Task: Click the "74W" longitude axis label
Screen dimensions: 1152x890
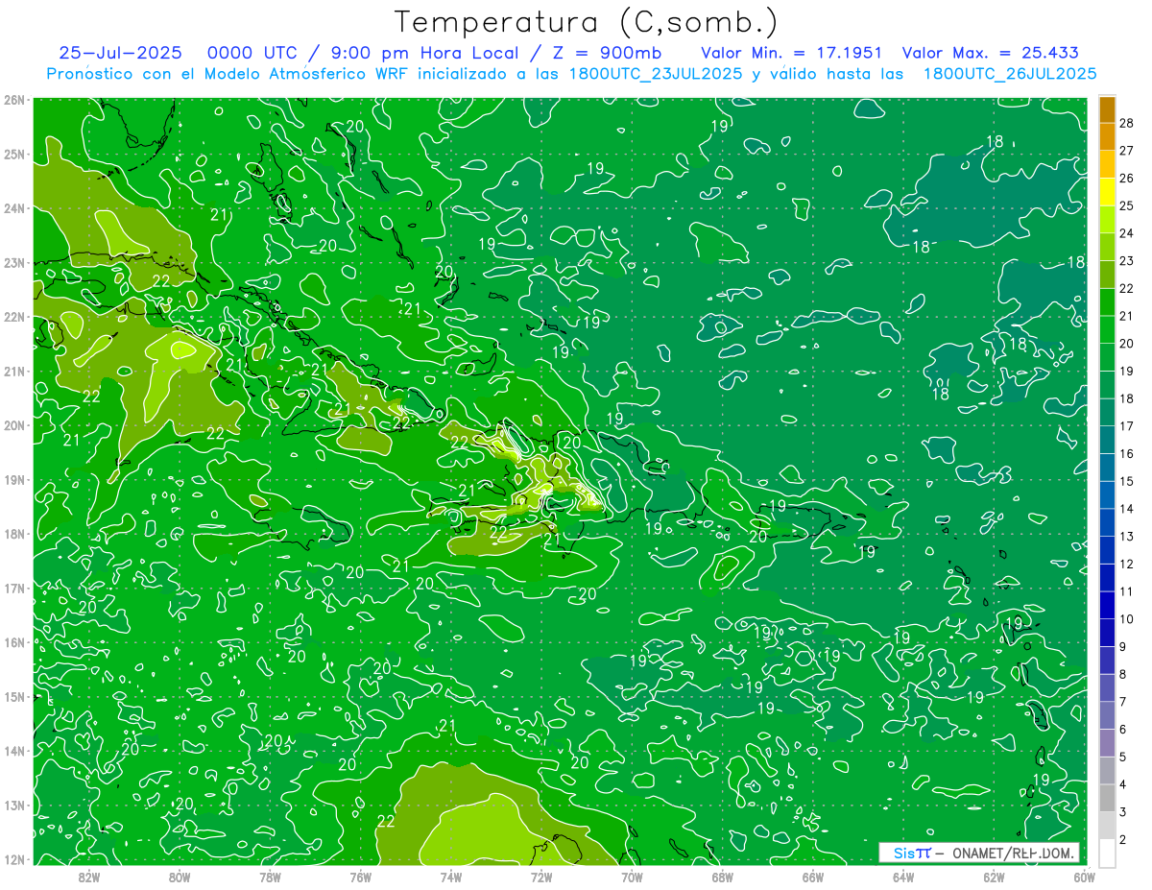Action: [451, 876]
